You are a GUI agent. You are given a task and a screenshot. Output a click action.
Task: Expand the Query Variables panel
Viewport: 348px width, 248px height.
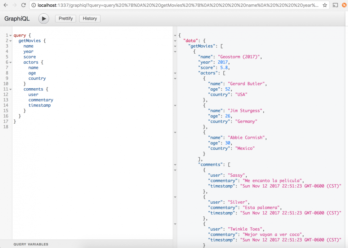[x=31, y=244]
